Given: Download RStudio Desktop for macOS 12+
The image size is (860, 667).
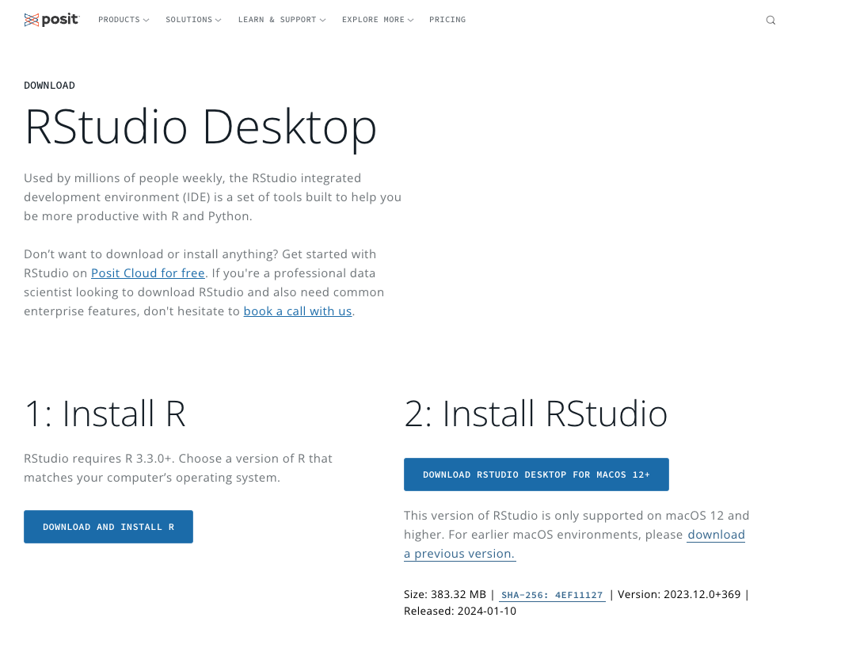Looking at the screenshot, I should 536,475.
